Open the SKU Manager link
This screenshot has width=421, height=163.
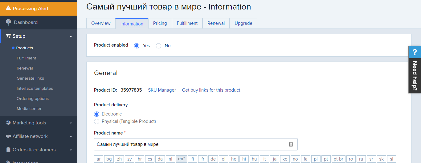click(162, 90)
